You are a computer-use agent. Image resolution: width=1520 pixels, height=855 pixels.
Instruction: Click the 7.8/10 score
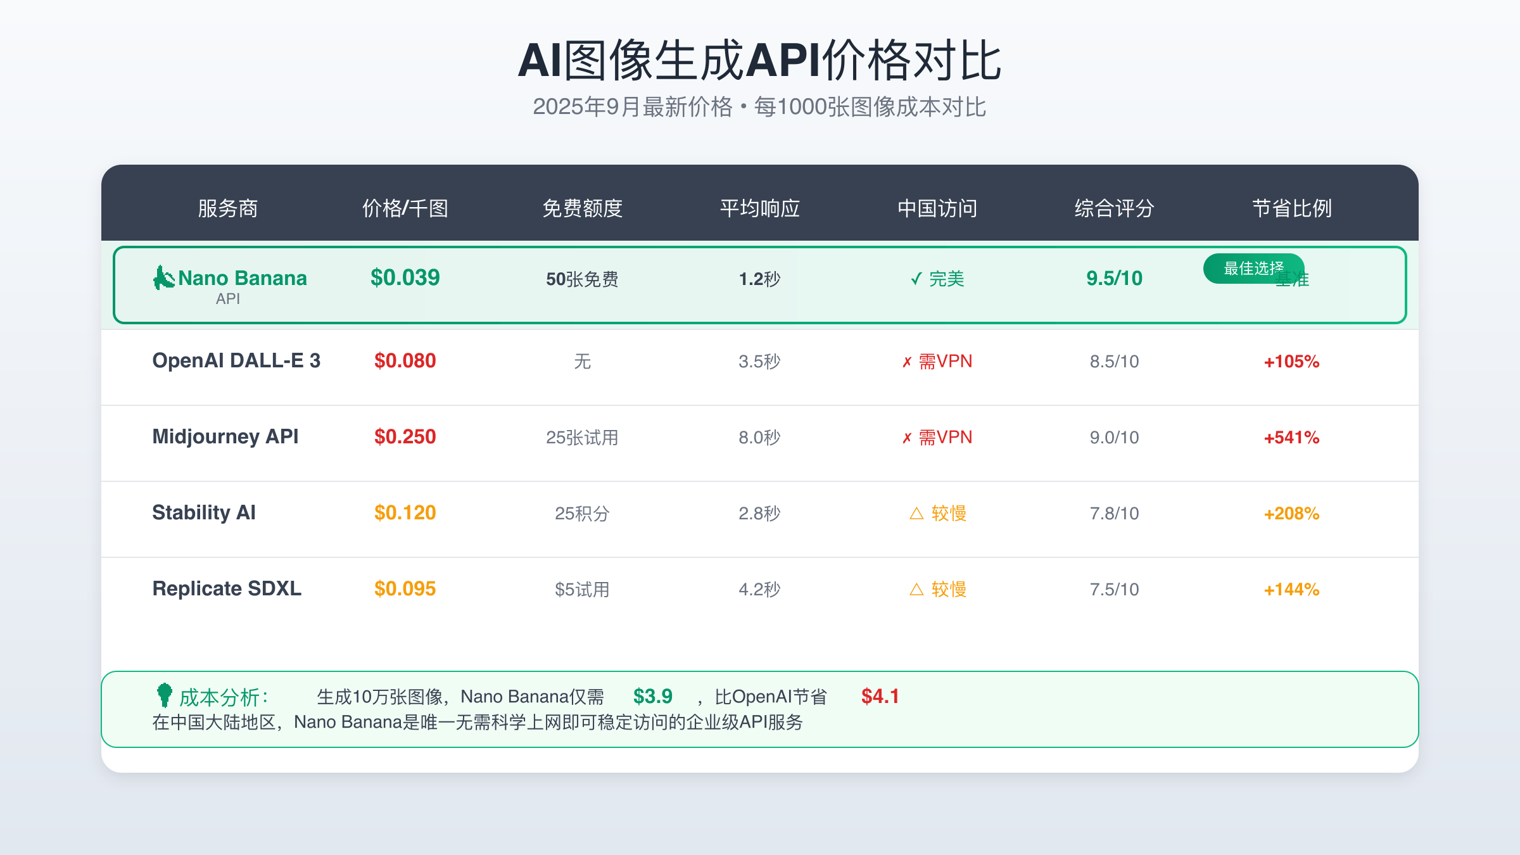click(x=1115, y=514)
